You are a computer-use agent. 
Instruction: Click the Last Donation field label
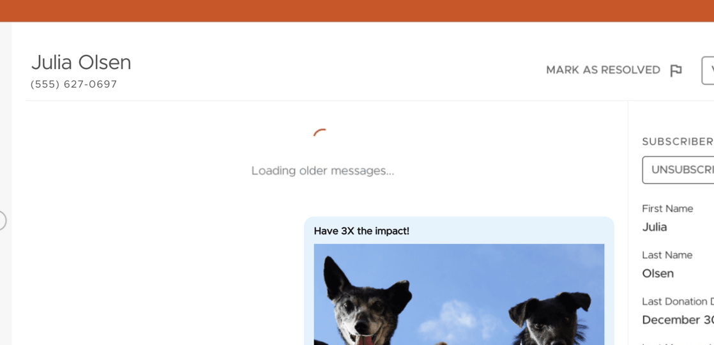tap(677, 302)
